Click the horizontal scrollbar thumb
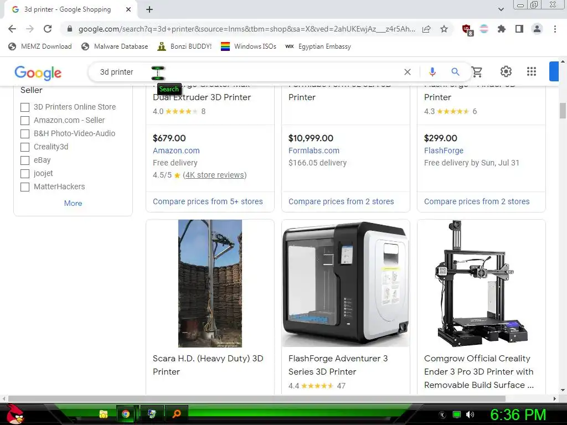Screen dimensions: 567x425 [257, 398]
